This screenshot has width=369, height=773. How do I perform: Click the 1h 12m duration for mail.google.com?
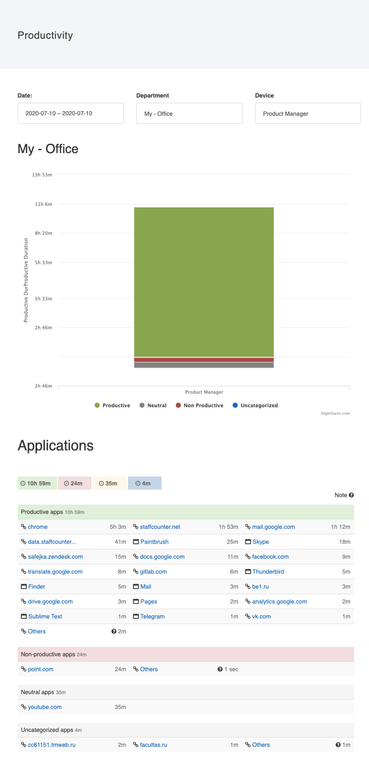pos(341,527)
